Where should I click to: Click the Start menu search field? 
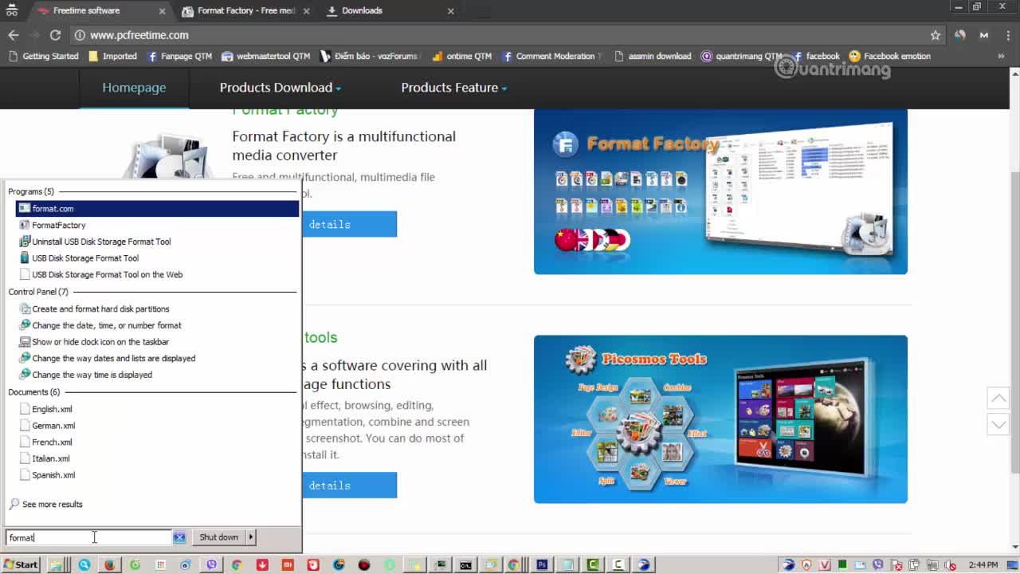pos(88,537)
